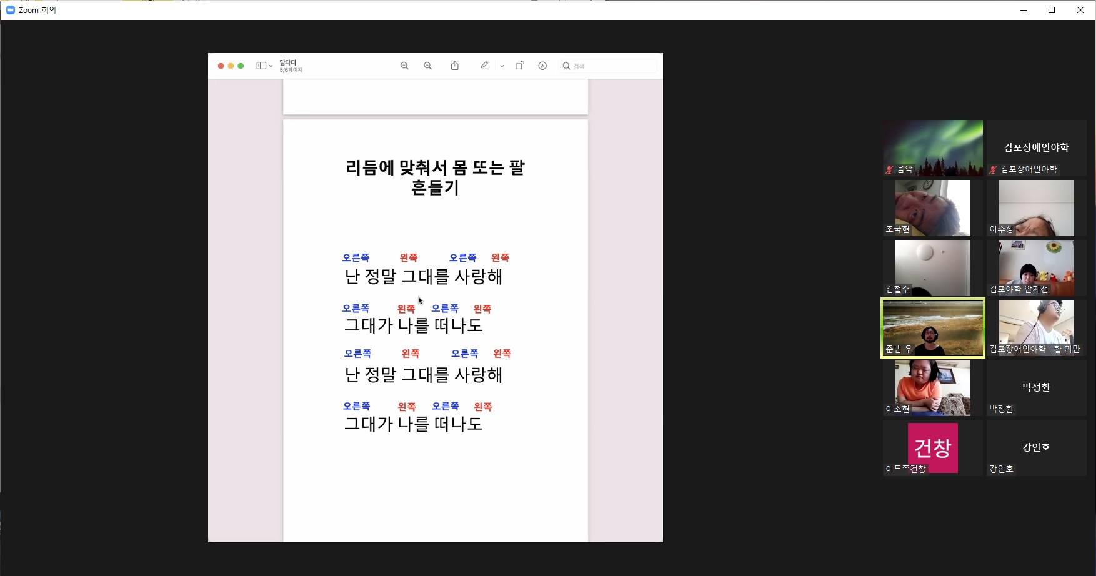Click the document title 탑다디
The height and width of the screenshot is (576, 1096).
288,62
